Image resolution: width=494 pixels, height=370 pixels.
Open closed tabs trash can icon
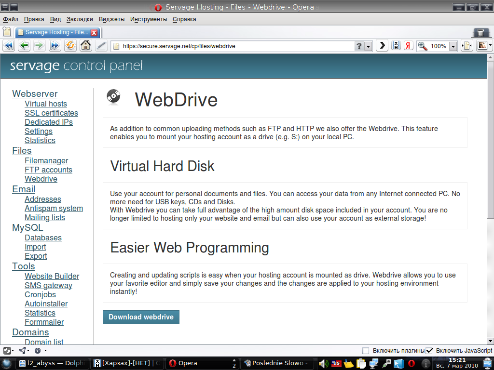pyautogui.click(x=481, y=32)
